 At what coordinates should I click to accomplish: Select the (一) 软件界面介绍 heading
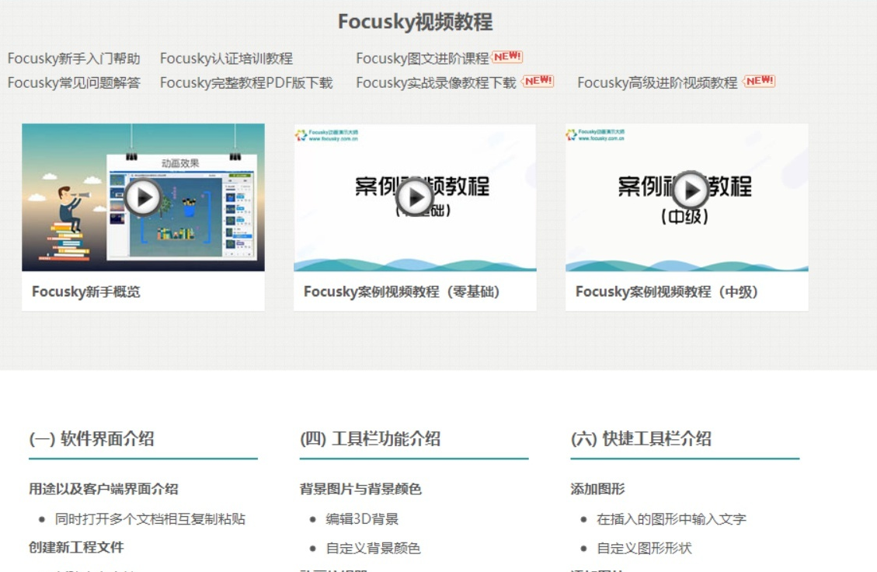tap(92, 439)
